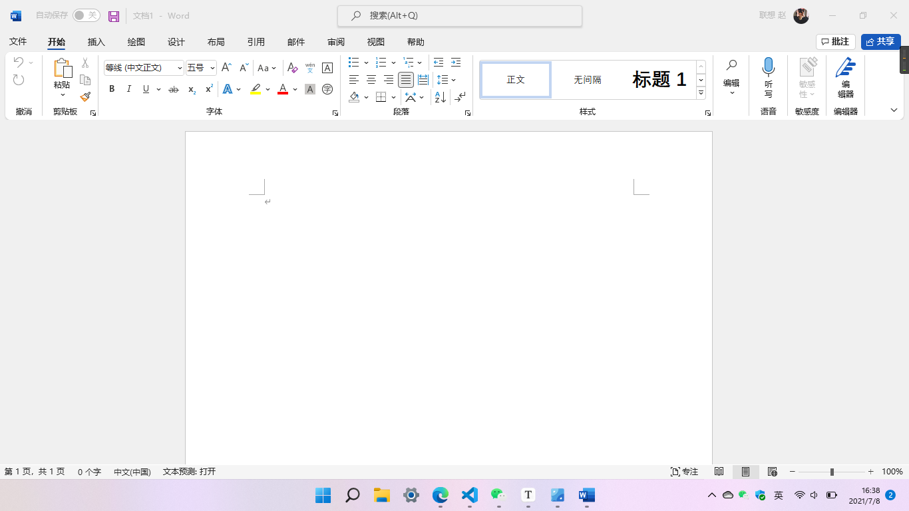The height and width of the screenshot is (511, 909).
Task: Toggle character shading button
Action: click(x=309, y=89)
